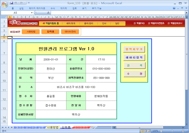This screenshot has width=189, height=133.
Task: Click the 입력지우기 button
Action: tap(134, 49)
